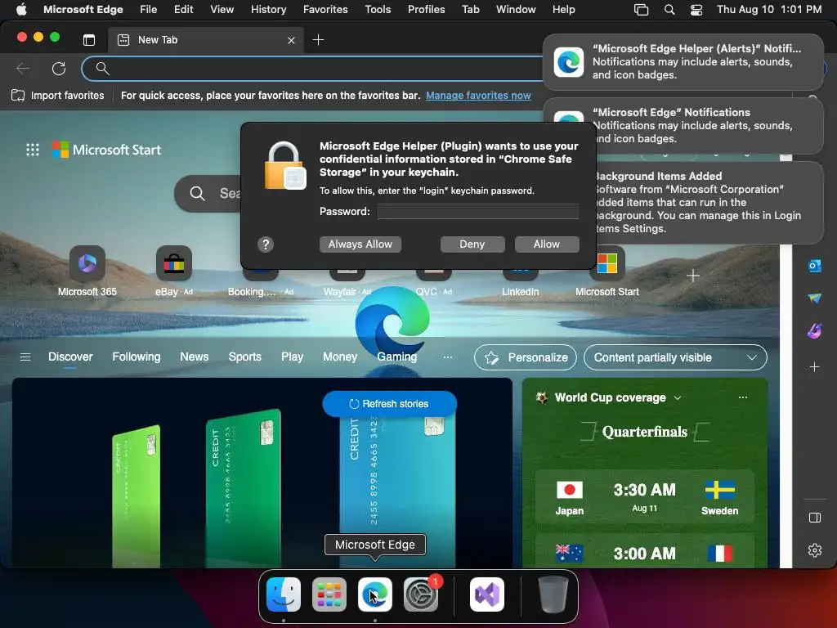Open the Apple menu
Viewport: 837px width, 628px height.
(x=20, y=9)
